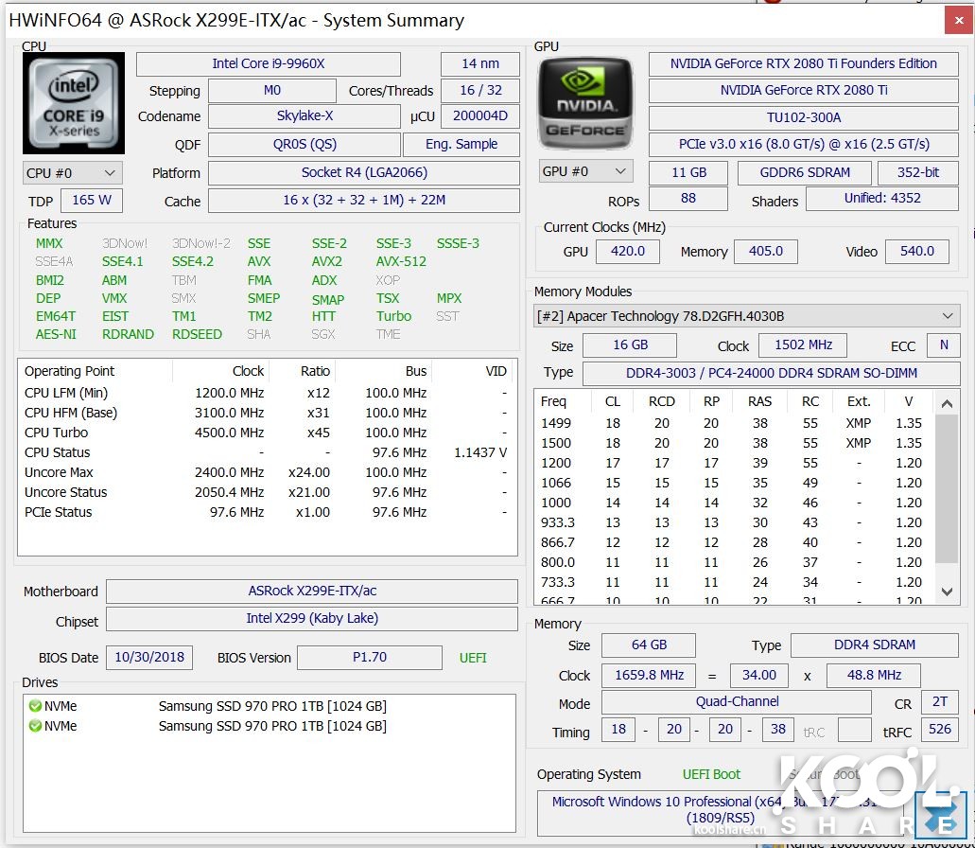
Task: Click the UEFI Boot label in Operating System section
Action: [x=711, y=774]
